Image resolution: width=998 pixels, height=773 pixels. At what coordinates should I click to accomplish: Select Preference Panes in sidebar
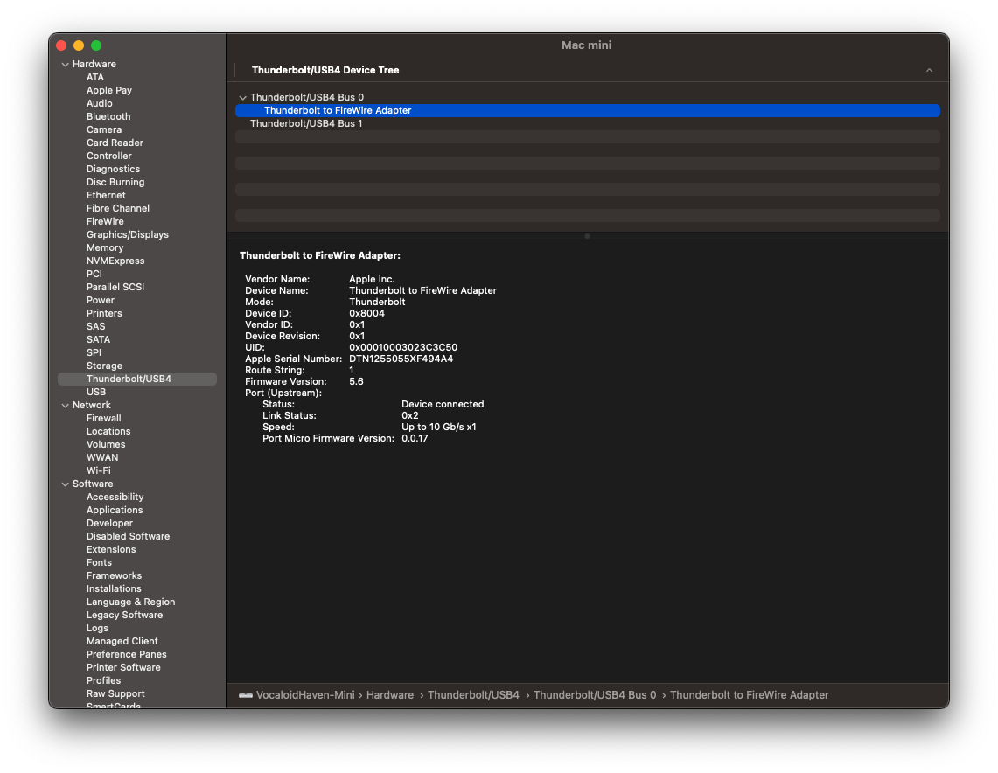coord(127,655)
